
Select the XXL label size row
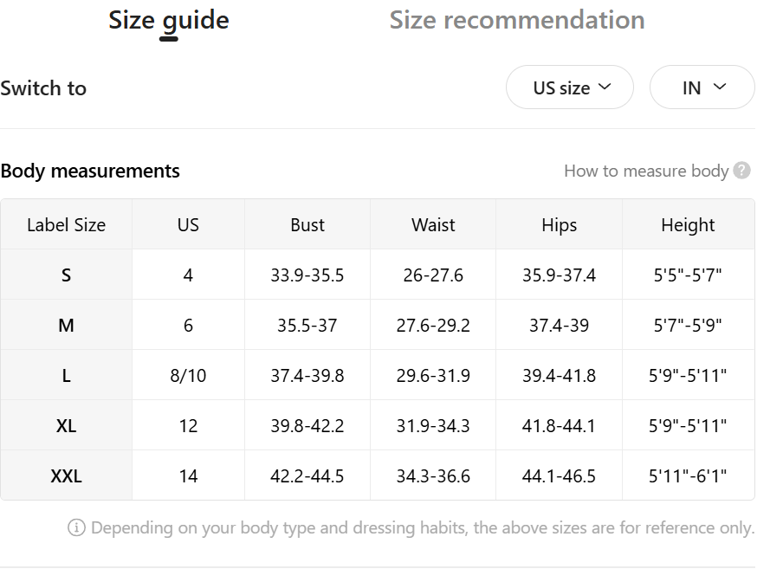(378, 475)
